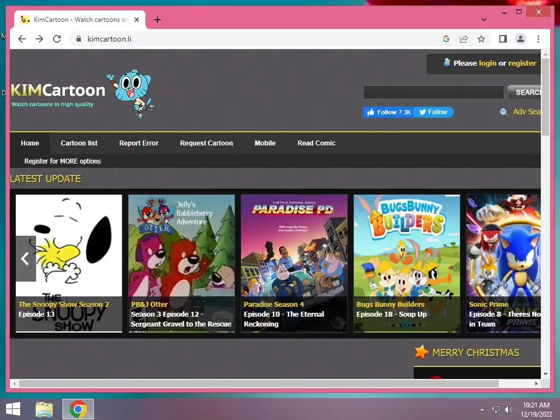The width and height of the screenshot is (560, 420).
Task: Open the Mobile menu item
Action: 265,143
